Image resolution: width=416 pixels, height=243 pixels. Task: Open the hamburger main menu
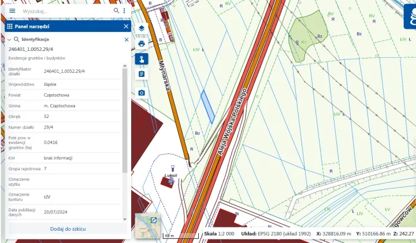coord(12,10)
